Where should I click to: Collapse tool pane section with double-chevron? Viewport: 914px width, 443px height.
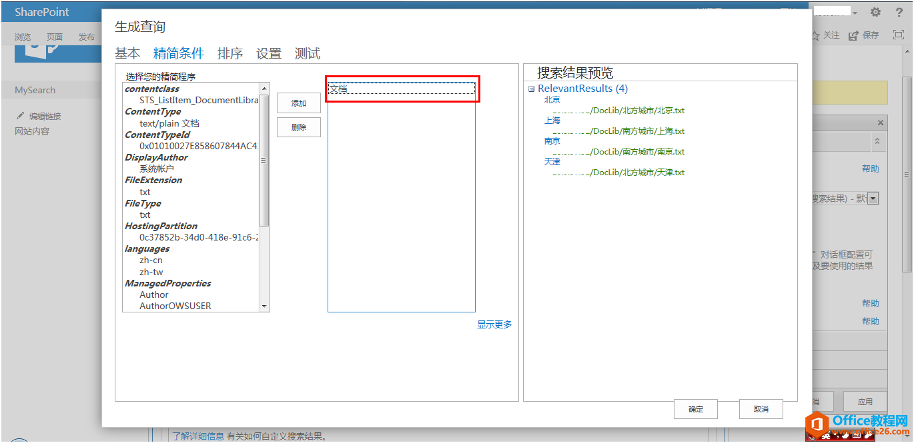coord(877,142)
